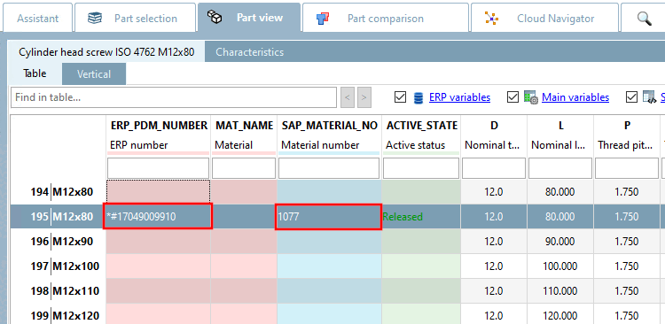Click the ERP_PDM_NUMBER column filter box
Screen dimensions: 665x324
[158, 168]
